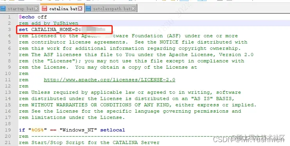Open the setclasspath.bat tab

click(x=112, y=9)
